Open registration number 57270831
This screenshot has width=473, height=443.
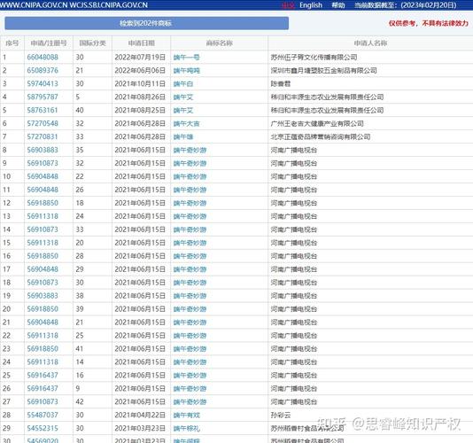pos(43,136)
